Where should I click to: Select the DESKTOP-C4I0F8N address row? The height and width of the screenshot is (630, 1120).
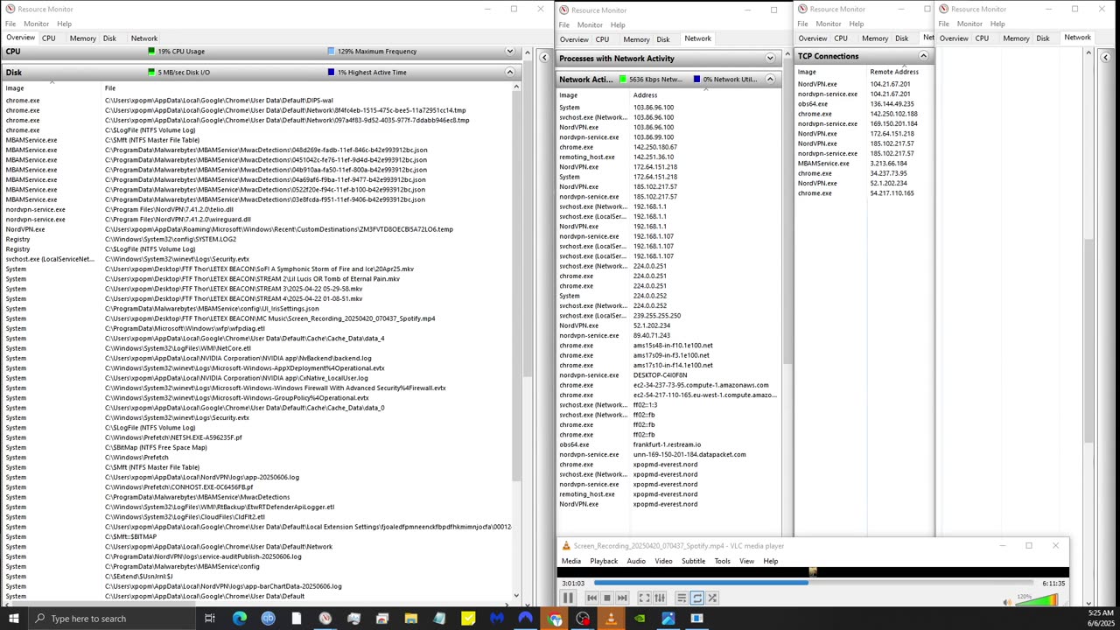(668, 375)
